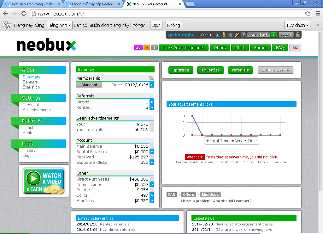The height and width of the screenshot is (234, 323).
Task: Open the US flag language selector
Action: tap(295, 48)
